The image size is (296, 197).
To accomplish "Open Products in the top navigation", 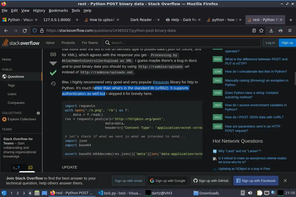I will [x=68, y=43].
